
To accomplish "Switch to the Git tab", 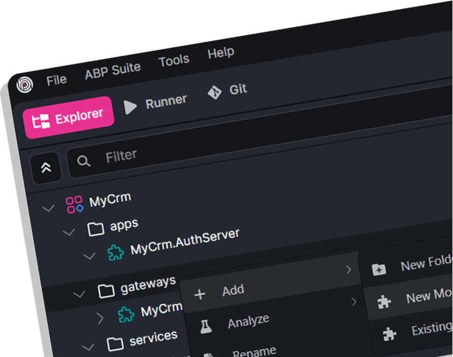I will click(227, 90).
